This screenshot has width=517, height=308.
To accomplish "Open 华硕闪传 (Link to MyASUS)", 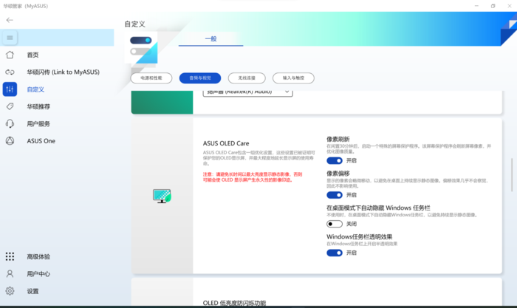I will pyautogui.click(x=63, y=72).
